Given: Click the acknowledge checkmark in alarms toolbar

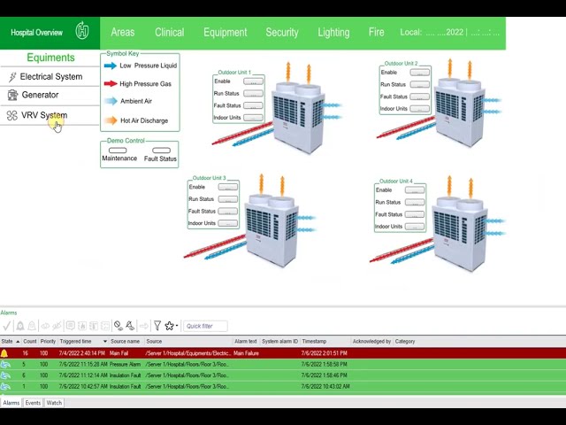Looking at the screenshot, I should pyautogui.click(x=6, y=326).
